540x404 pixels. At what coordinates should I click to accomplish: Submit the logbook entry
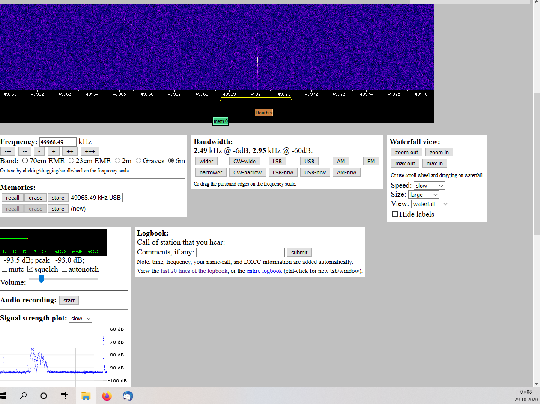299,252
